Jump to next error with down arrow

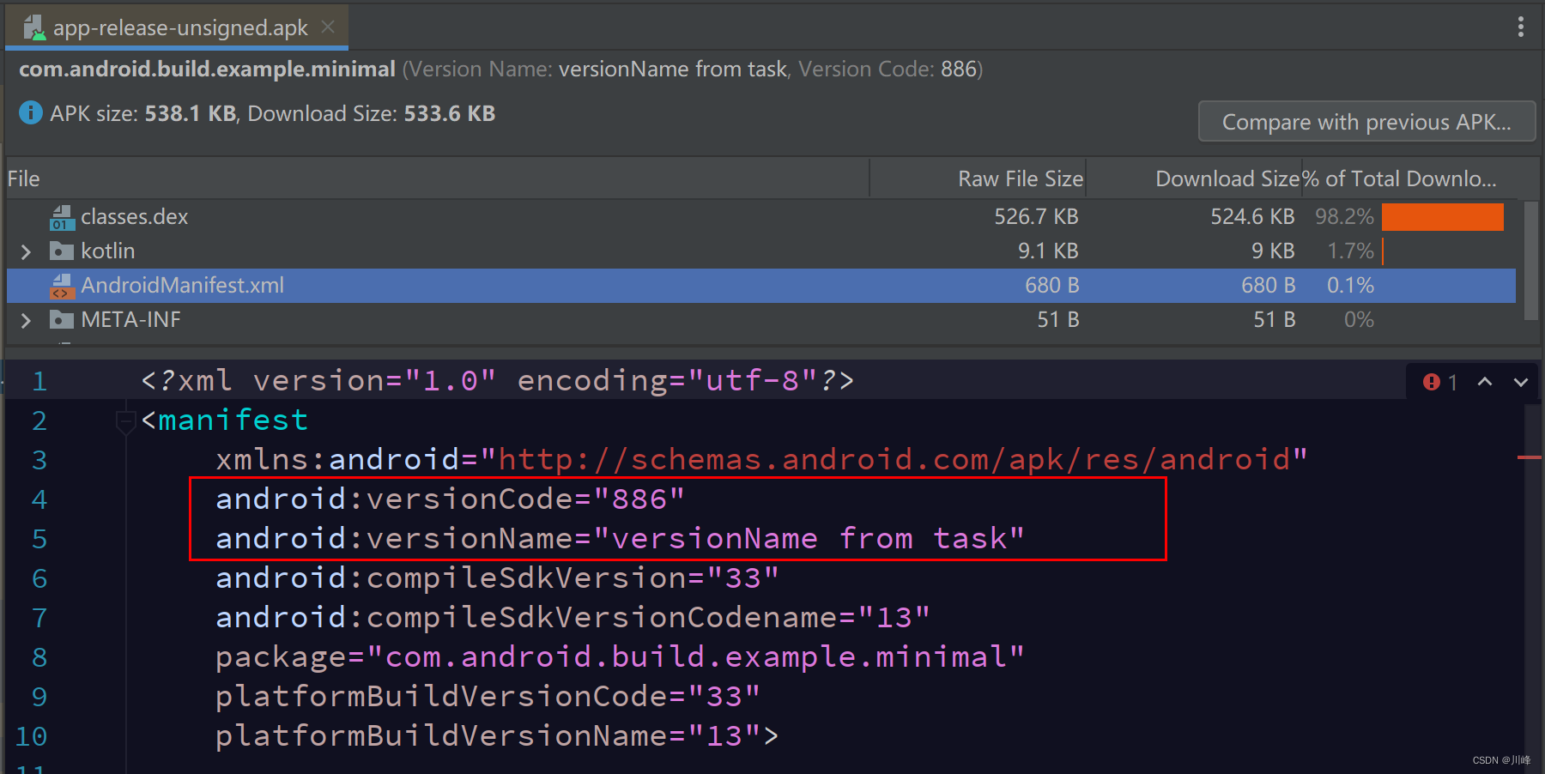[x=1519, y=382]
